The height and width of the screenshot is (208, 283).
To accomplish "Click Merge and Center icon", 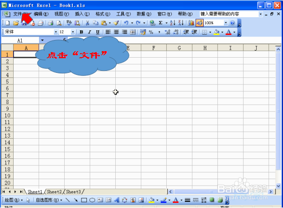I will point(132,32).
